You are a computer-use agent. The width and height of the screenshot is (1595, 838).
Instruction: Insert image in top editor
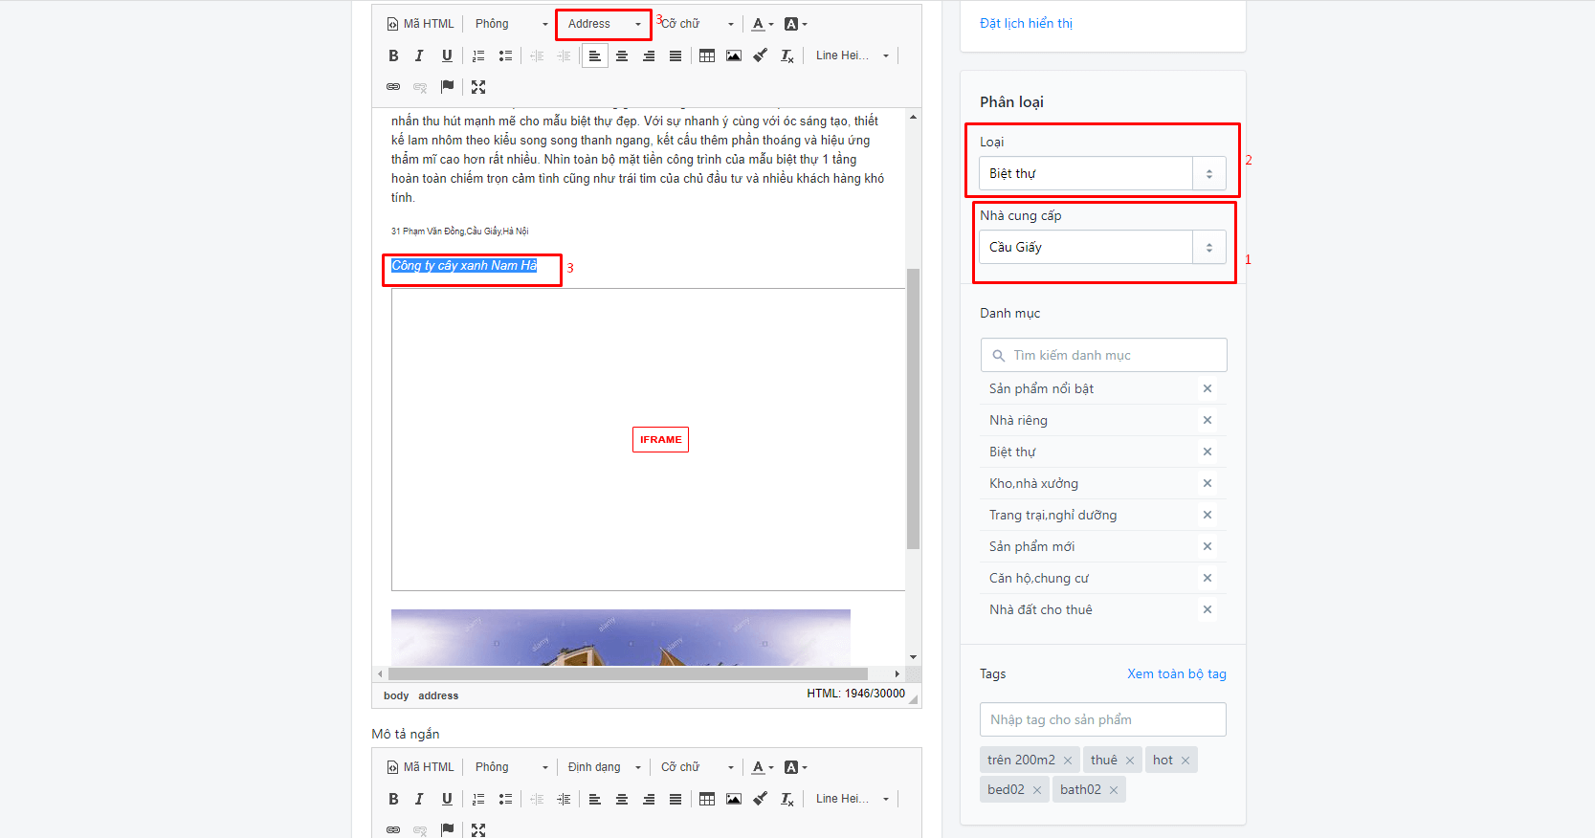coord(734,55)
